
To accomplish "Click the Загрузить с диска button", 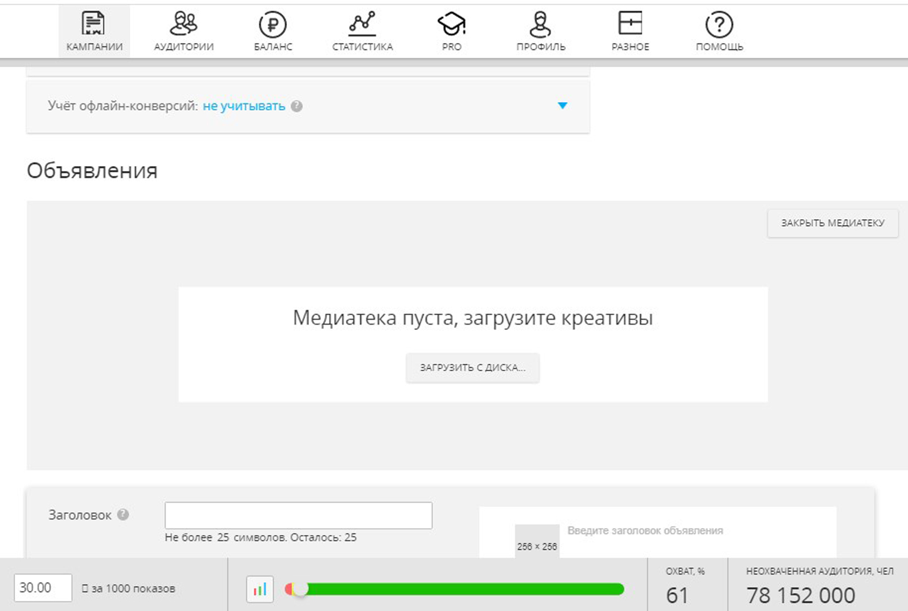I will tap(472, 368).
